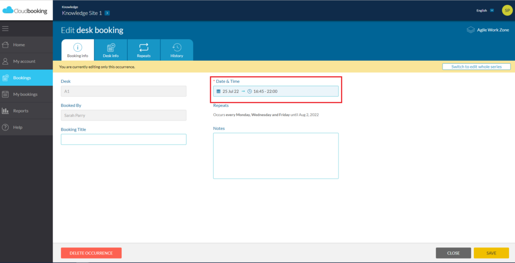Click the 'editing only this occurrence' notice
The height and width of the screenshot is (263, 515).
(97, 67)
